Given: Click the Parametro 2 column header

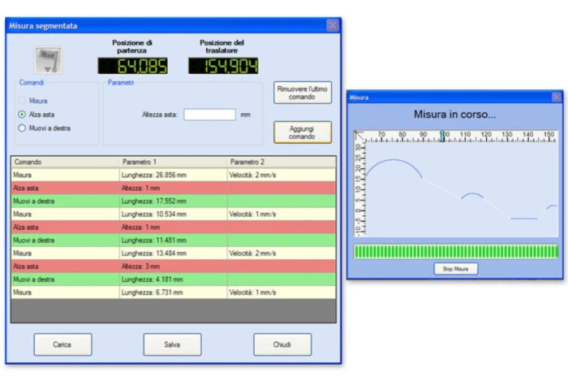Looking at the screenshot, I should pos(281,162).
